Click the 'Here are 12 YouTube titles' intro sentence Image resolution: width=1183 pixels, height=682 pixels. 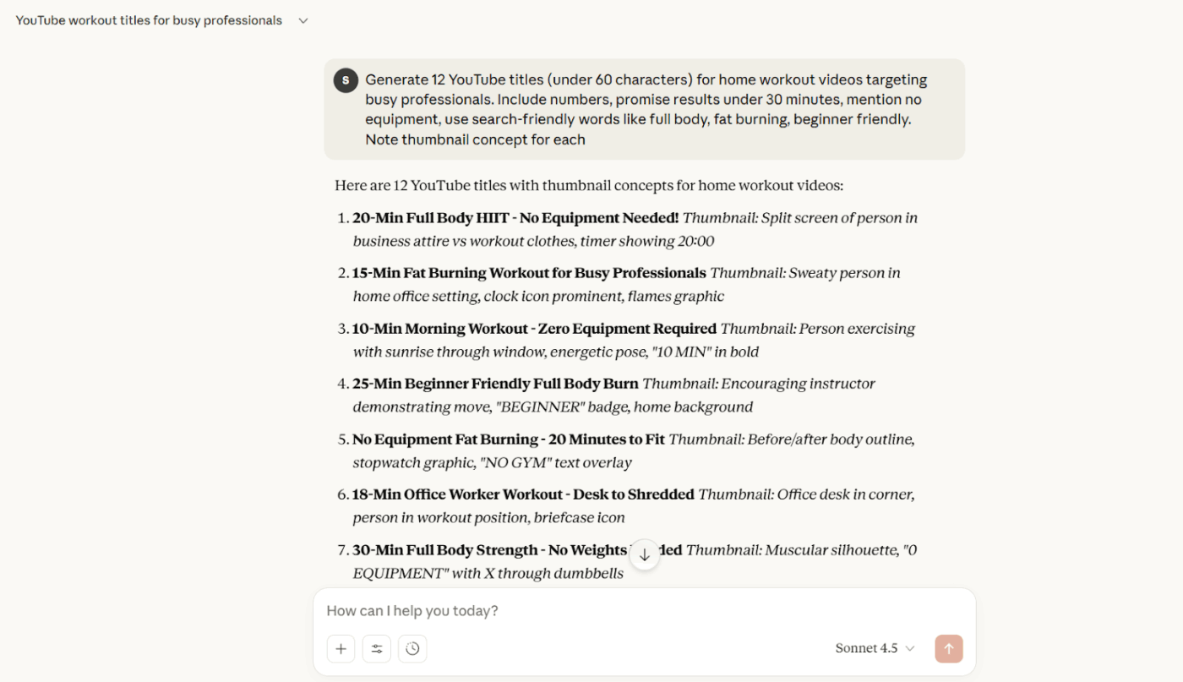588,185
